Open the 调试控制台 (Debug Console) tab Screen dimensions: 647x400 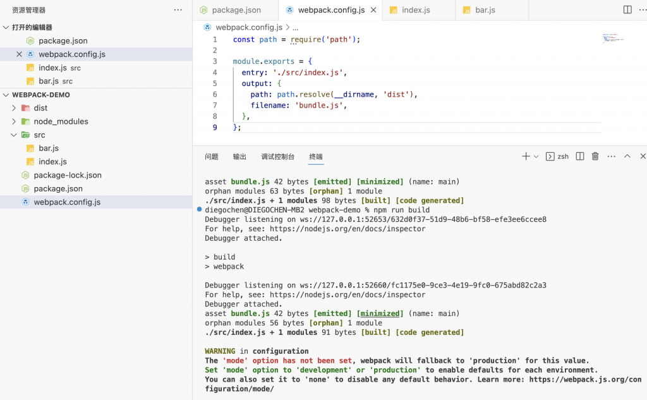click(x=278, y=157)
